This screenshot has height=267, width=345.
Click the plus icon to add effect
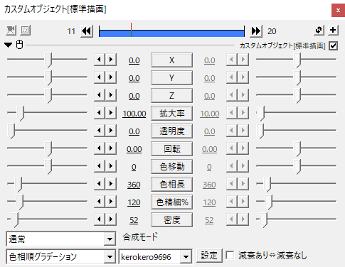coord(333,30)
